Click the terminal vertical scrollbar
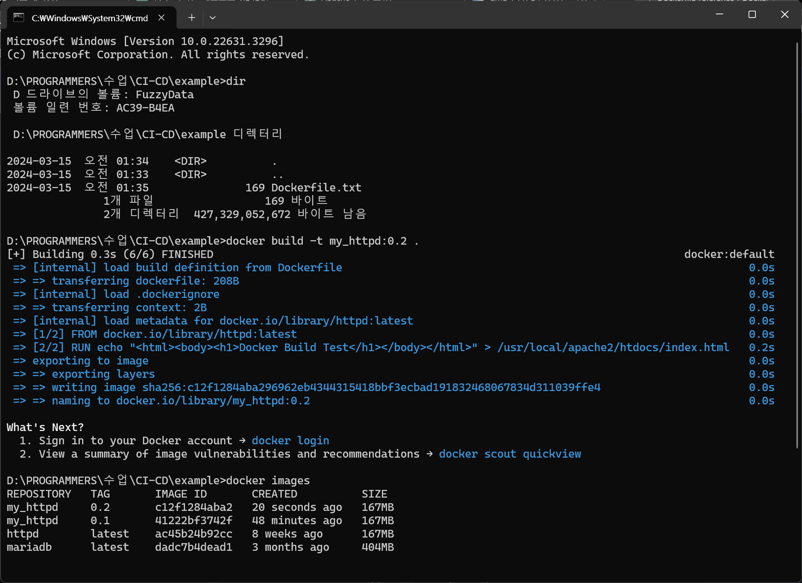This screenshot has height=583, width=802. coord(797,245)
